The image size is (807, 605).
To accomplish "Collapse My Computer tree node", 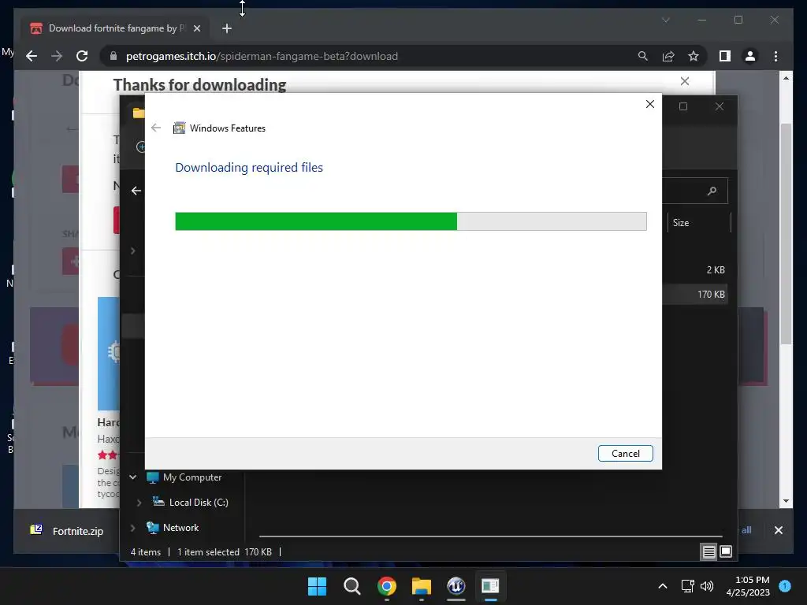I will tap(132, 477).
